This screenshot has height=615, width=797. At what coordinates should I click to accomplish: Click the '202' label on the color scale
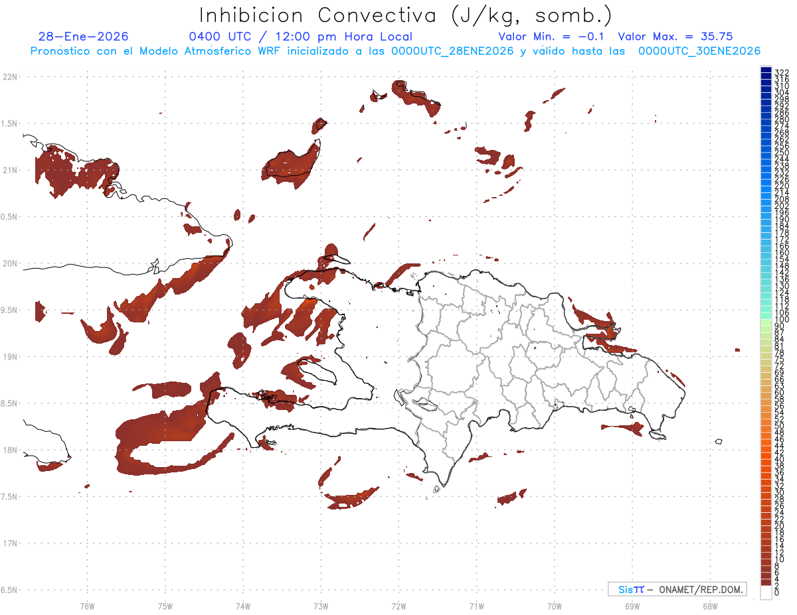(x=781, y=206)
